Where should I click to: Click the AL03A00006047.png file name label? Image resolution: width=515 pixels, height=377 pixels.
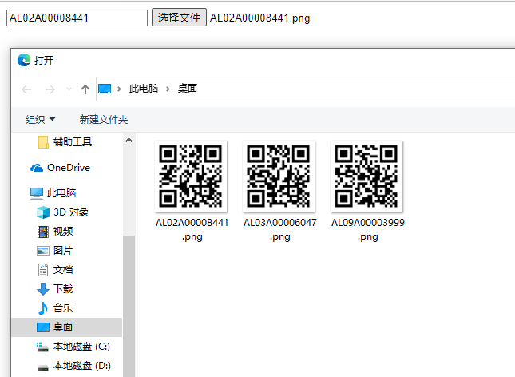pyautogui.click(x=279, y=229)
